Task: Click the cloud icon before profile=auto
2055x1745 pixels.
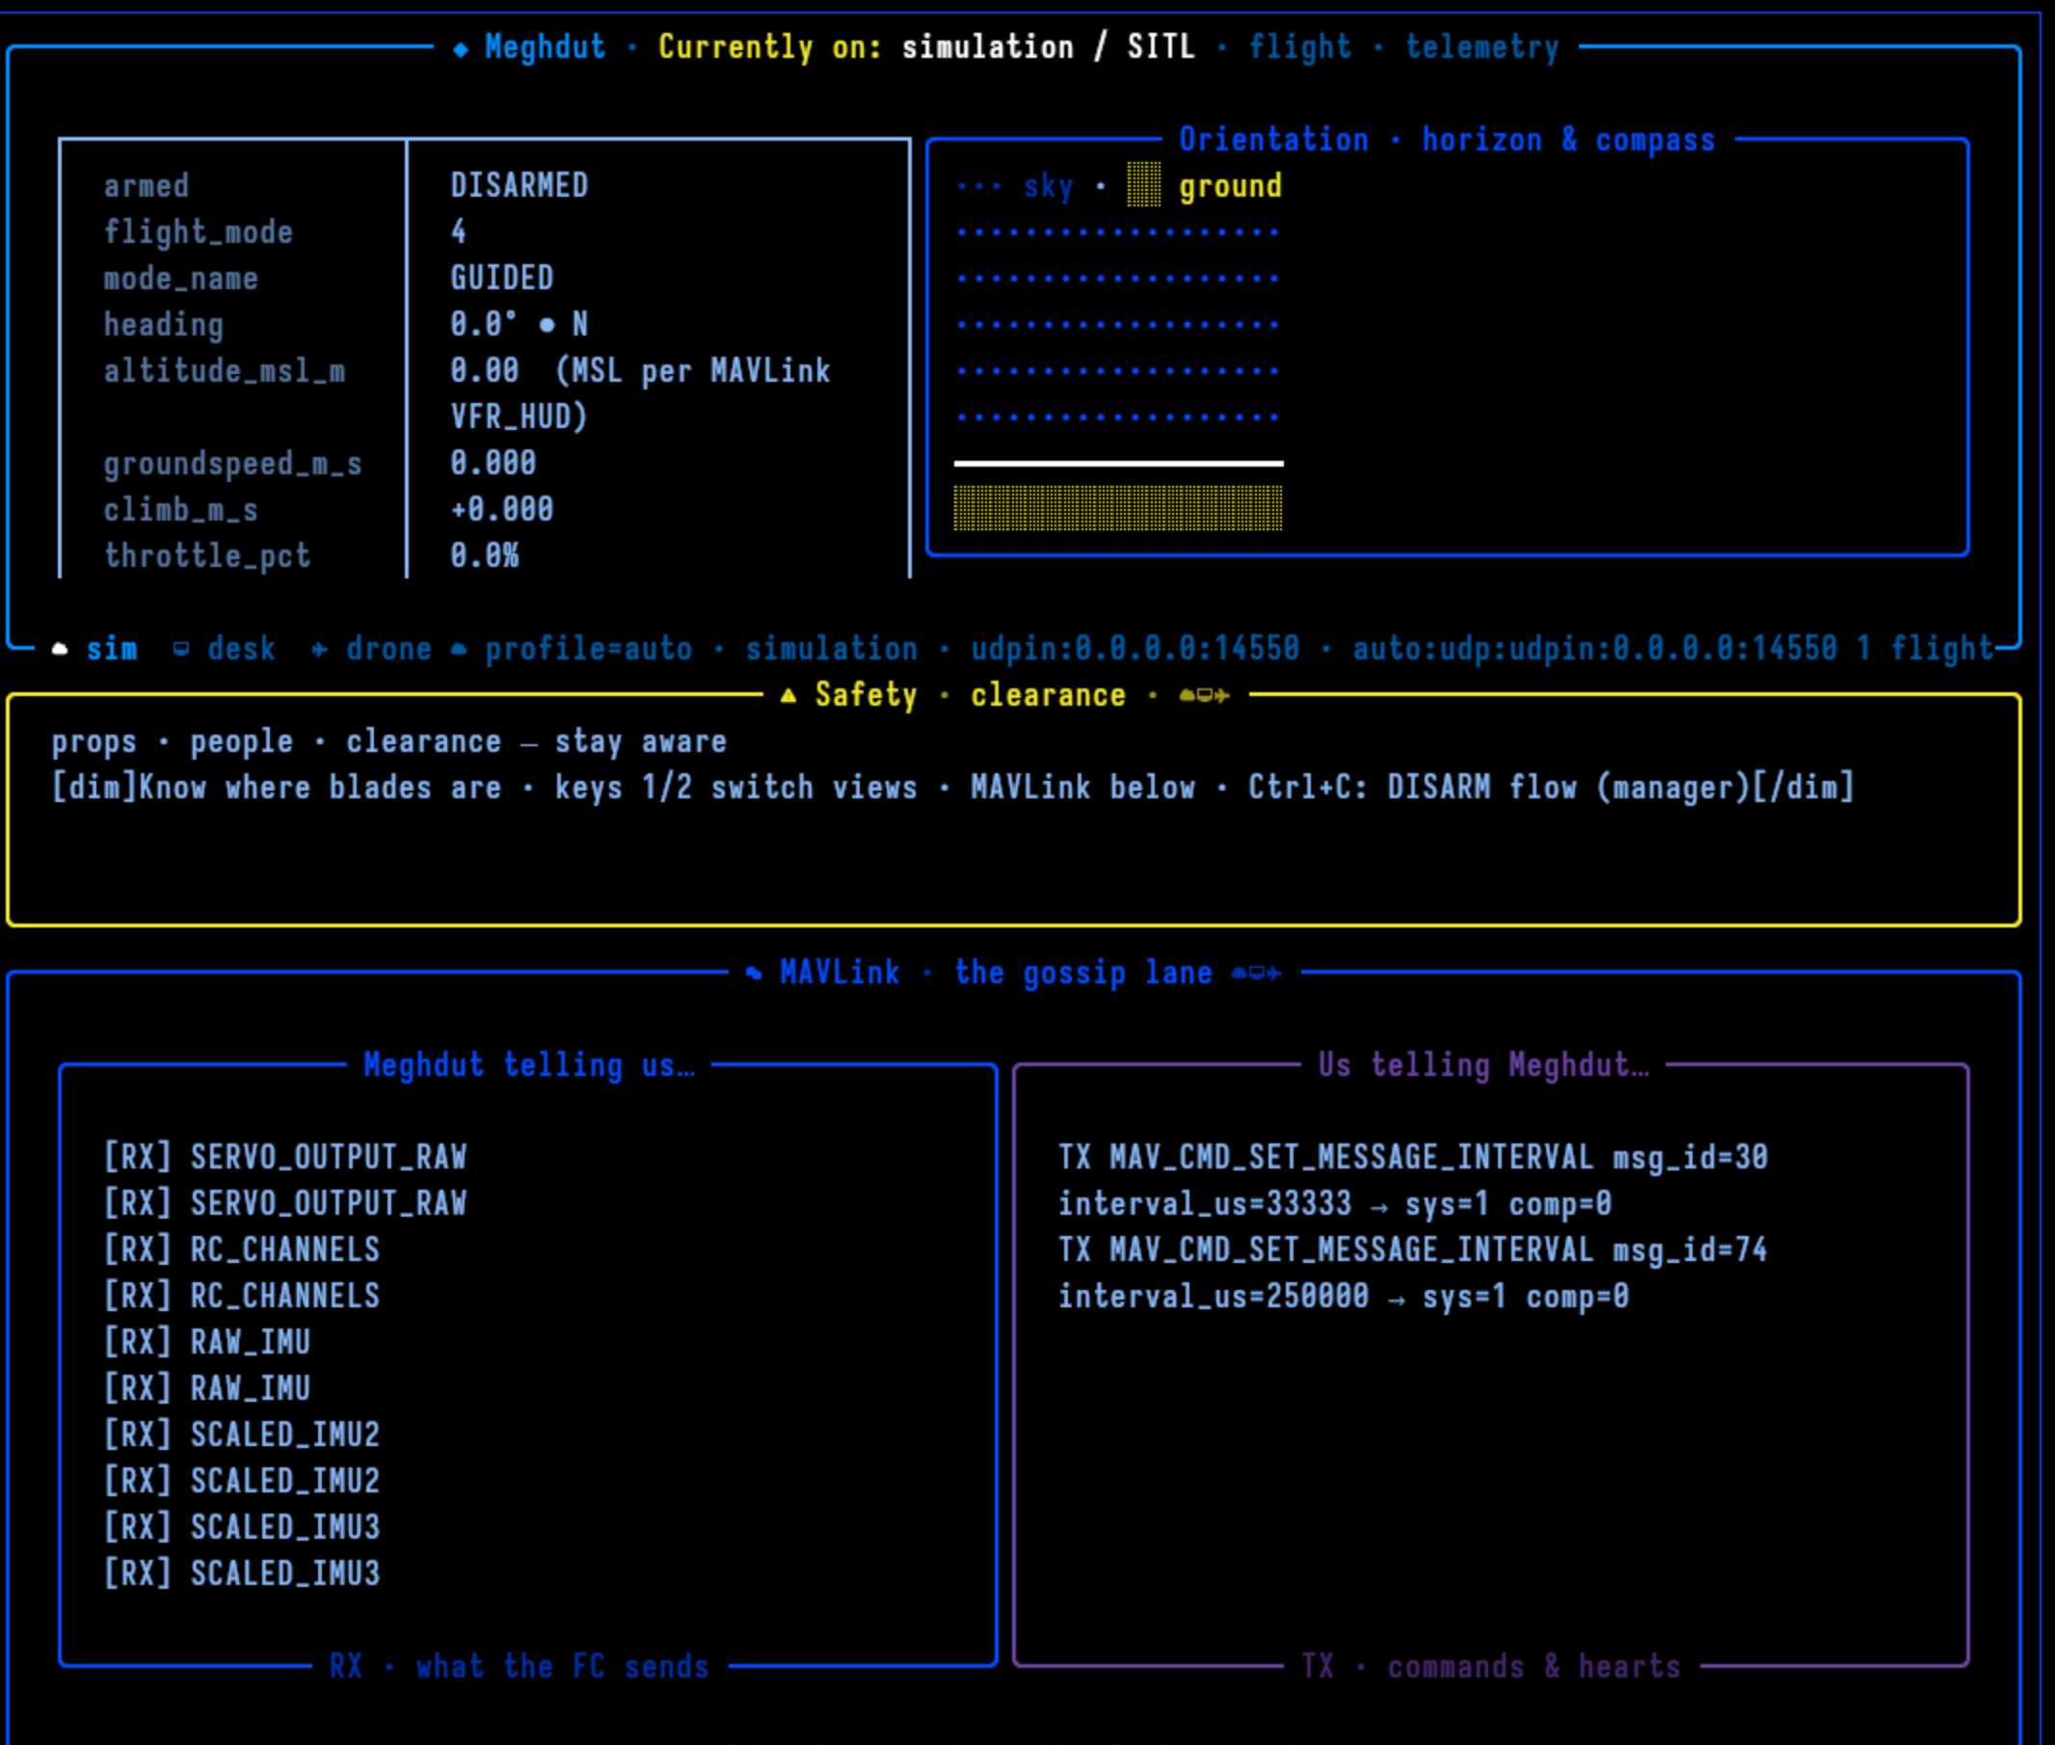Action: (x=459, y=650)
